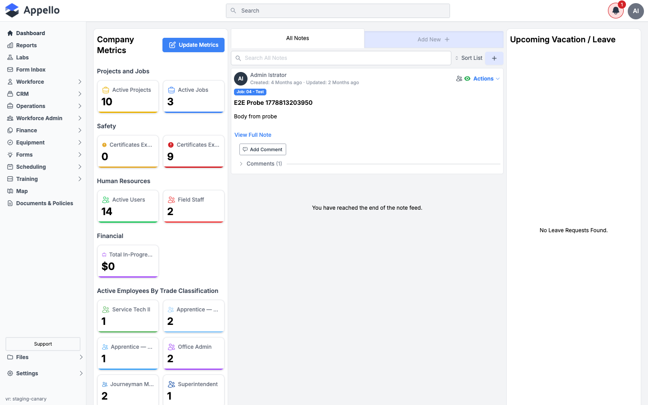Click the Appello logo icon
Screen dimensions: 648x405
12,10
